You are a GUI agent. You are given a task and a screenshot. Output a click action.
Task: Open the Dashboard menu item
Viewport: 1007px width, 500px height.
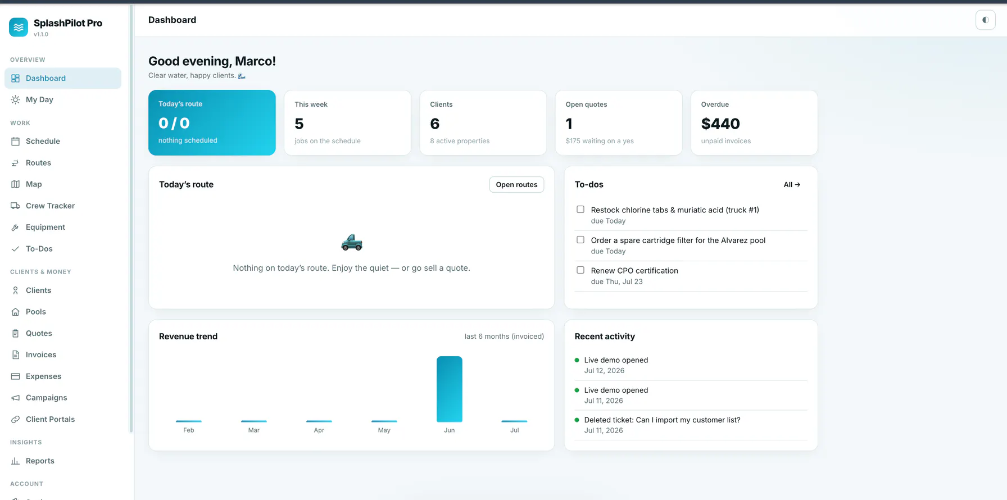(63, 78)
